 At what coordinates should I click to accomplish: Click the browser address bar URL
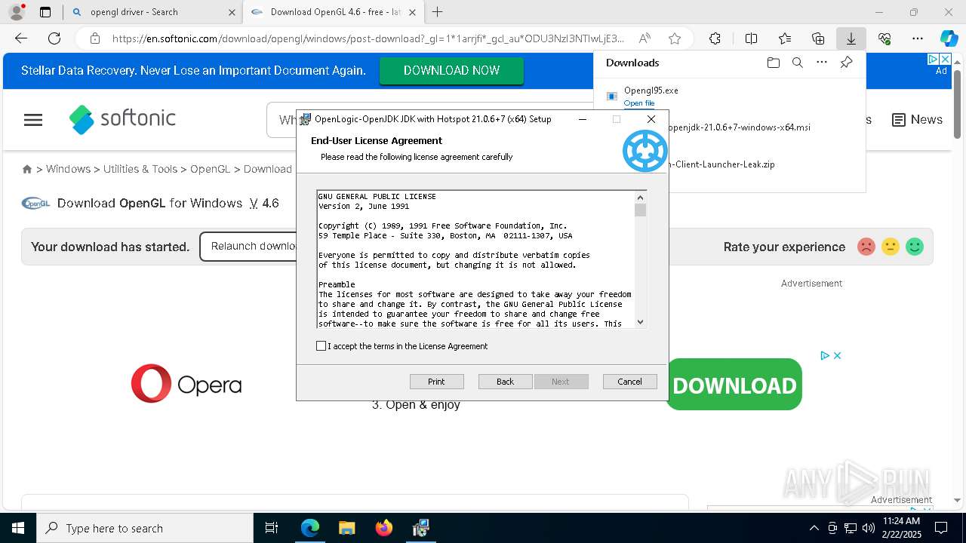[368, 38]
